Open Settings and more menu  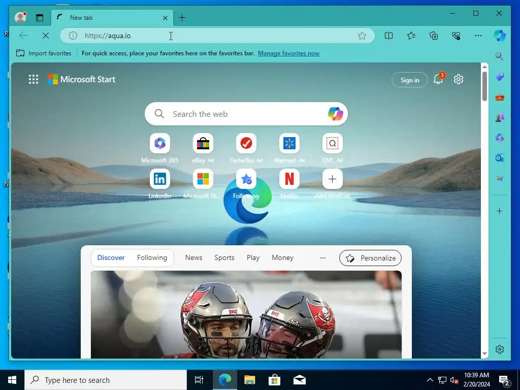click(x=478, y=36)
